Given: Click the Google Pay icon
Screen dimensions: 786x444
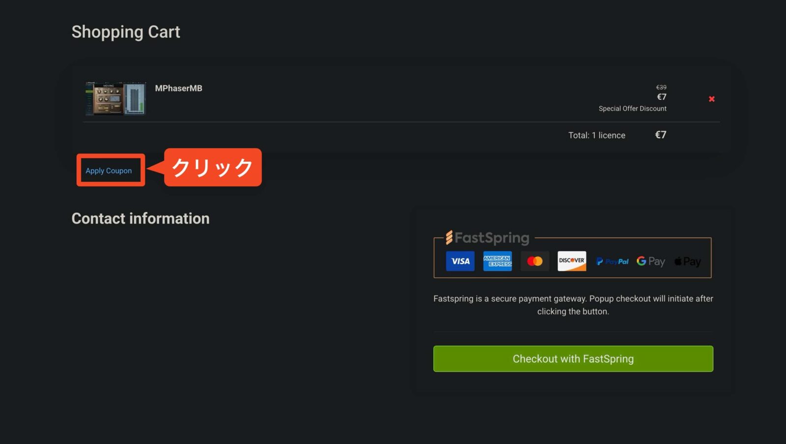Looking at the screenshot, I should click(650, 261).
